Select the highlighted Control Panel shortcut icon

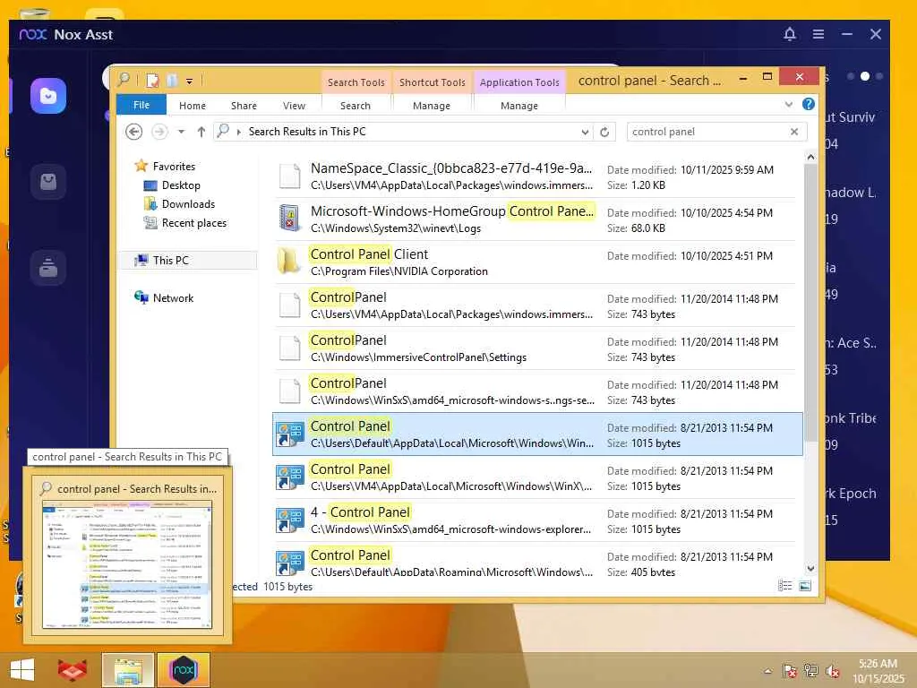coord(290,434)
